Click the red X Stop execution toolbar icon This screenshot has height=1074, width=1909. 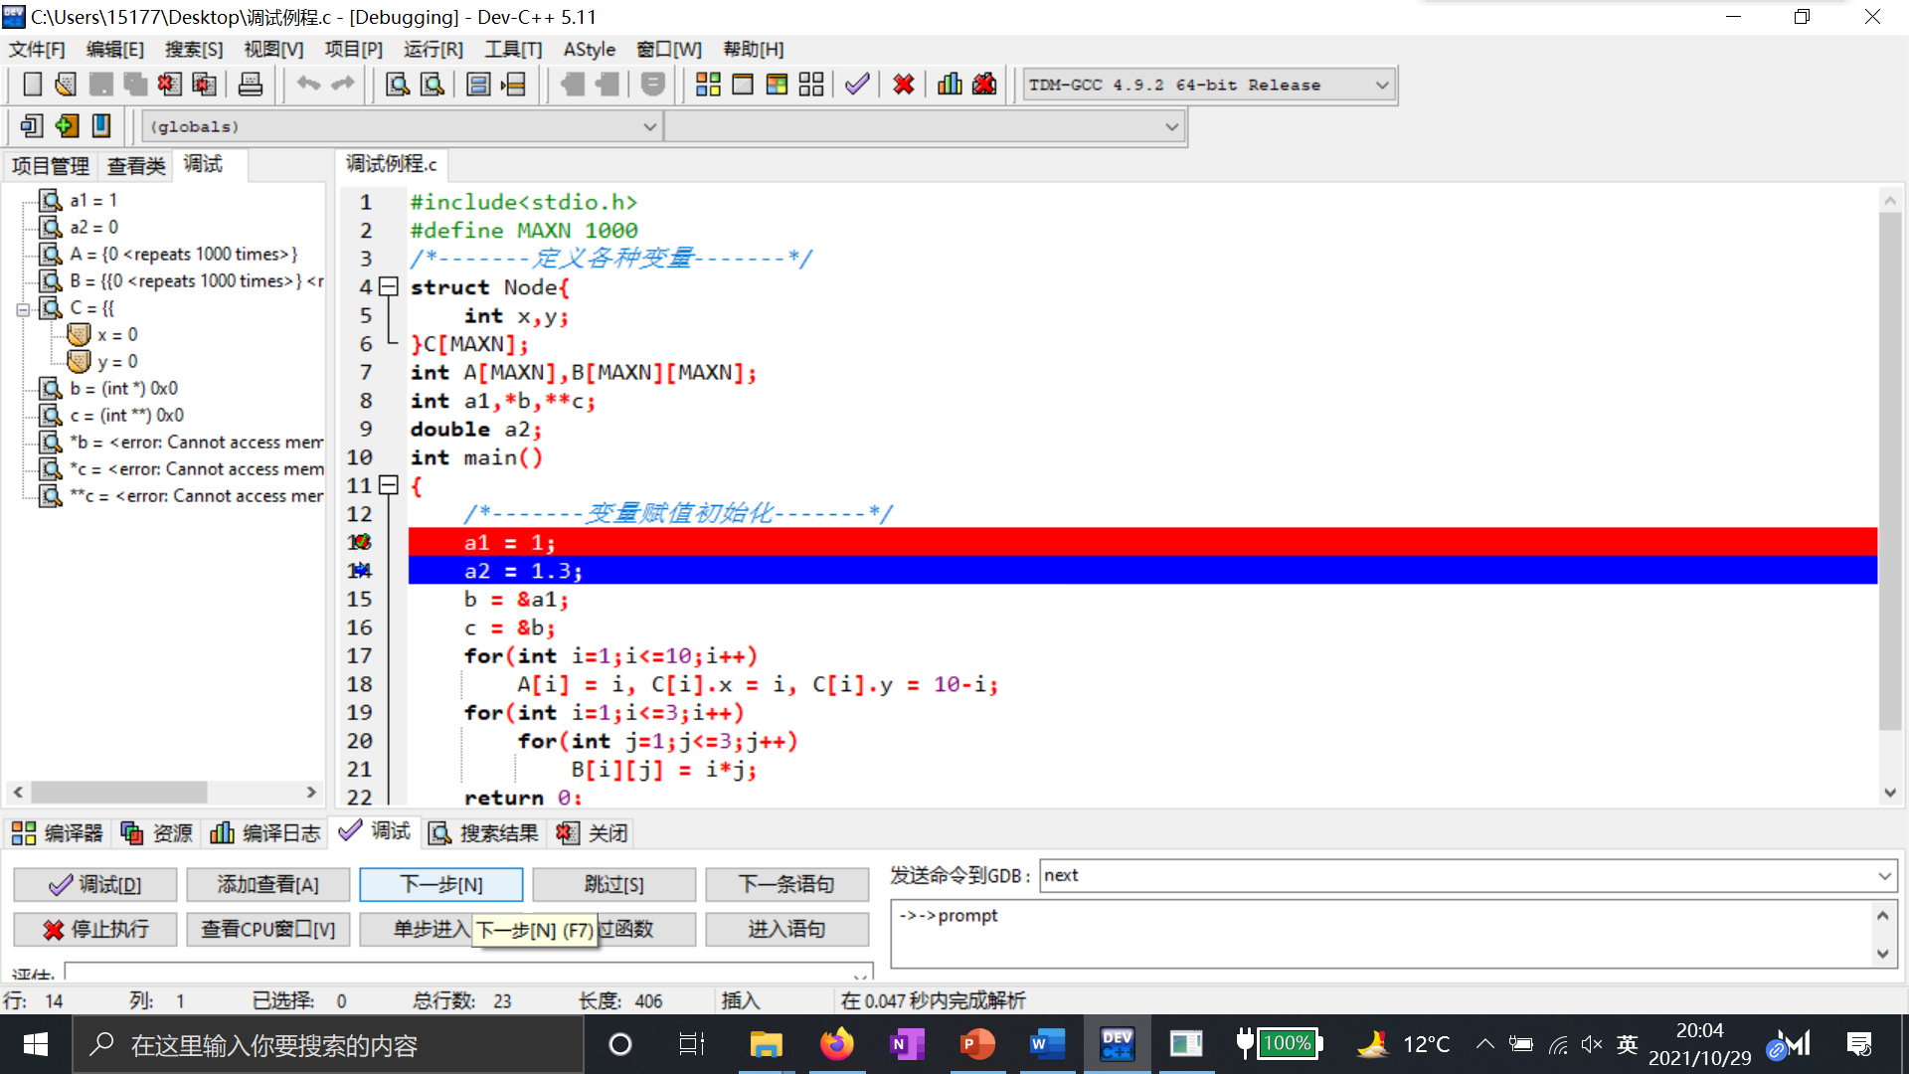tap(903, 85)
